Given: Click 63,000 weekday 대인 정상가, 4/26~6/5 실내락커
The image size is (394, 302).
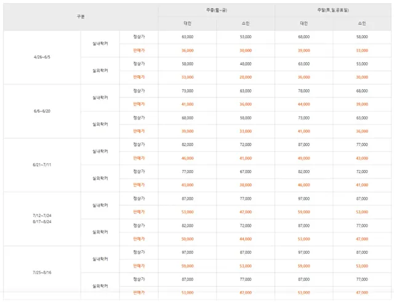Looking at the screenshot, I should pos(187,37).
